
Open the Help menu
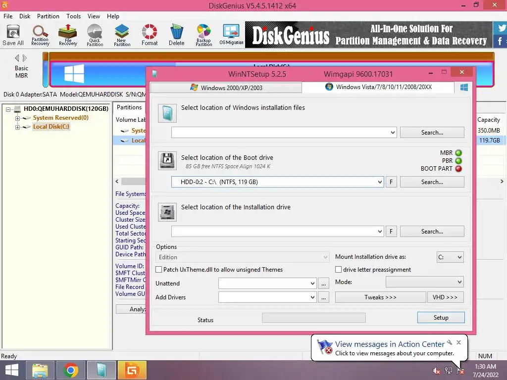point(113,16)
